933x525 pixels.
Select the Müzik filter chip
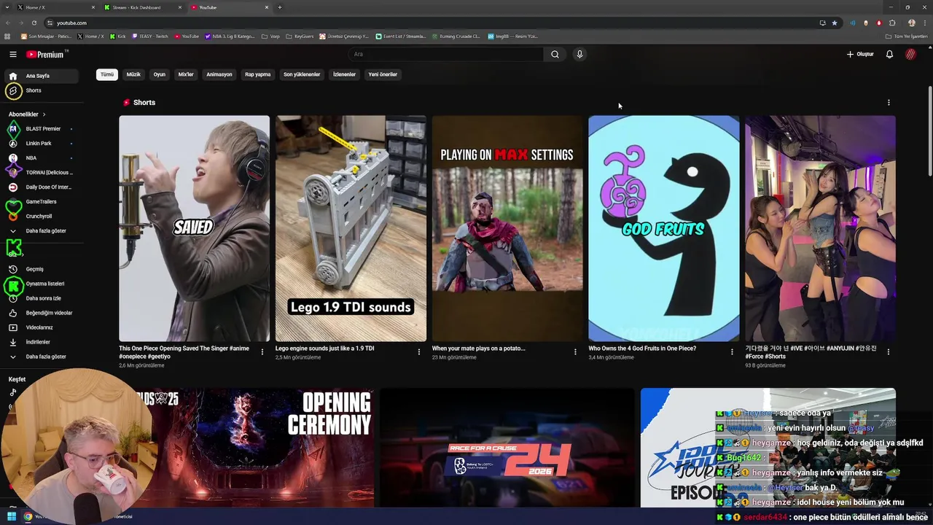click(133, 74)
